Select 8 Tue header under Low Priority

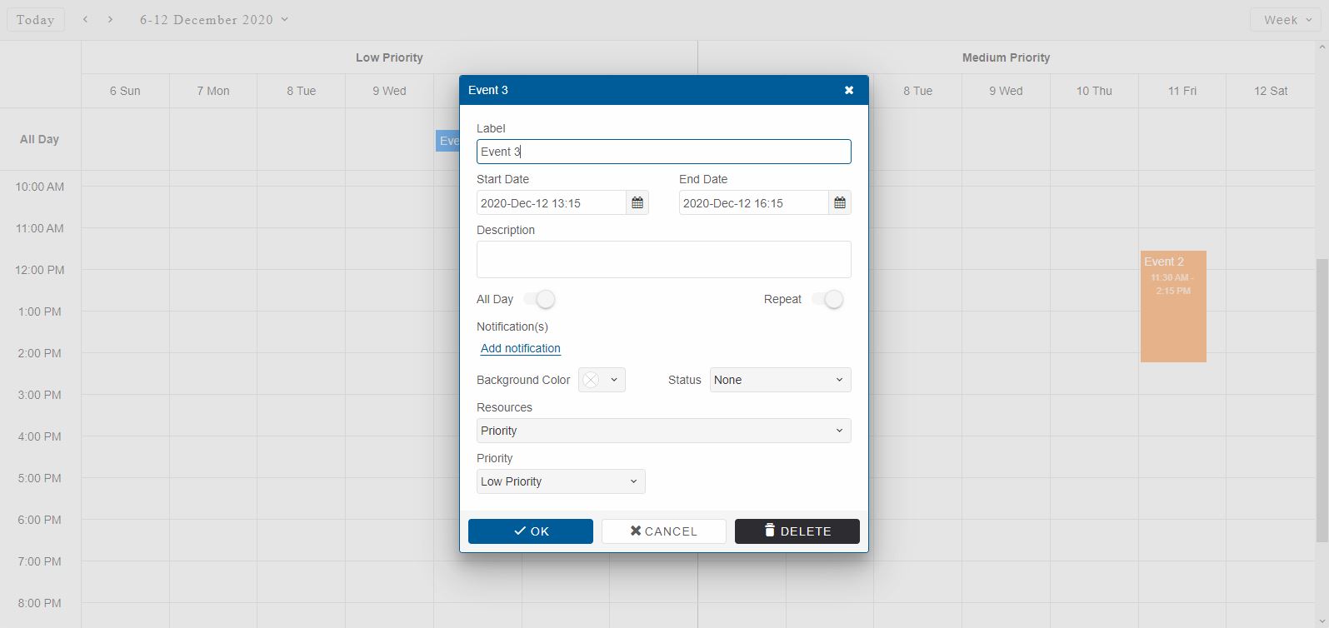302,91
